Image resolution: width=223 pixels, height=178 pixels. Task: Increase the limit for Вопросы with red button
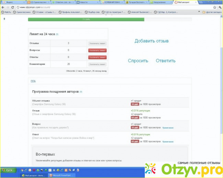[97, 50]
